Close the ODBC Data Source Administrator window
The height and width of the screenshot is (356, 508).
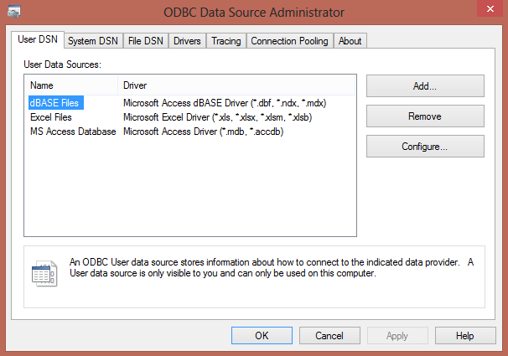(x=490, y=8)
